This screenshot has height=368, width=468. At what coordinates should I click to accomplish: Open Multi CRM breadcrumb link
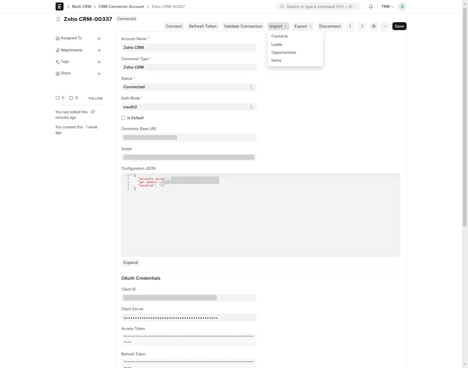click(81, 6)
